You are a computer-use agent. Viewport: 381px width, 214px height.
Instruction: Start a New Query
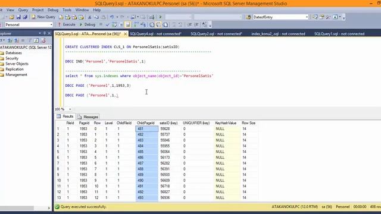point(43,17)
